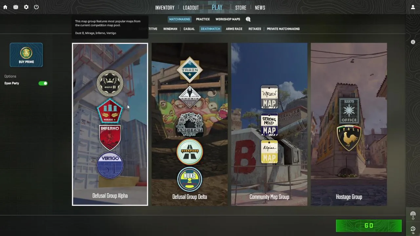
Task: Select the Dust II map badge
Action: click(110, 83)
